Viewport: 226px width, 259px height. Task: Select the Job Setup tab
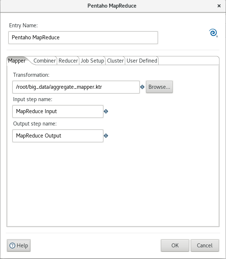[x=92, y=61]
